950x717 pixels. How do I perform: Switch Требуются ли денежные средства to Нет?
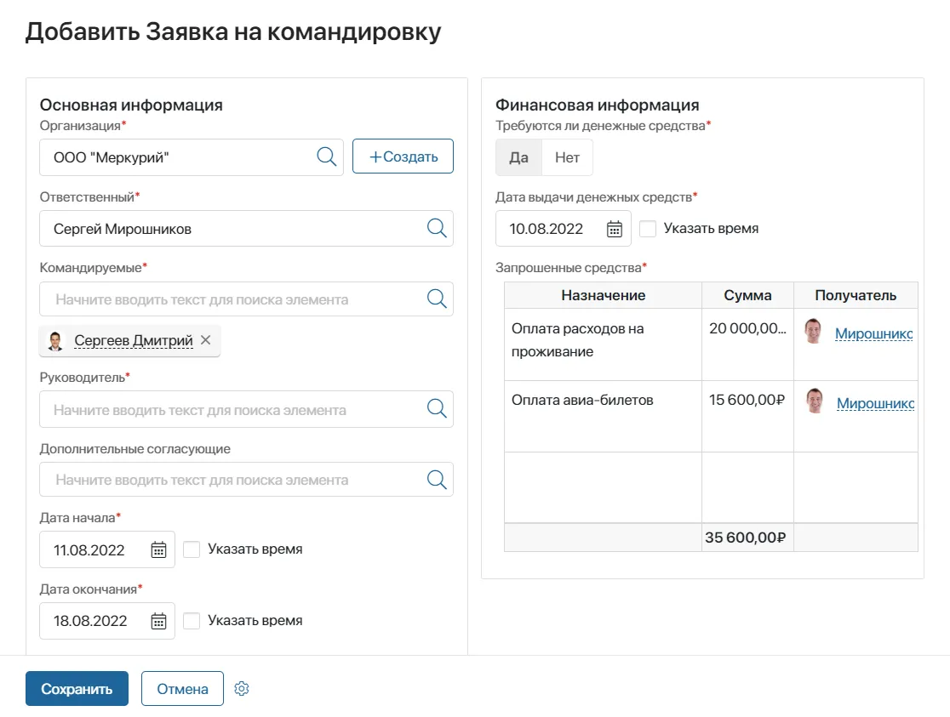pos(567,156)
